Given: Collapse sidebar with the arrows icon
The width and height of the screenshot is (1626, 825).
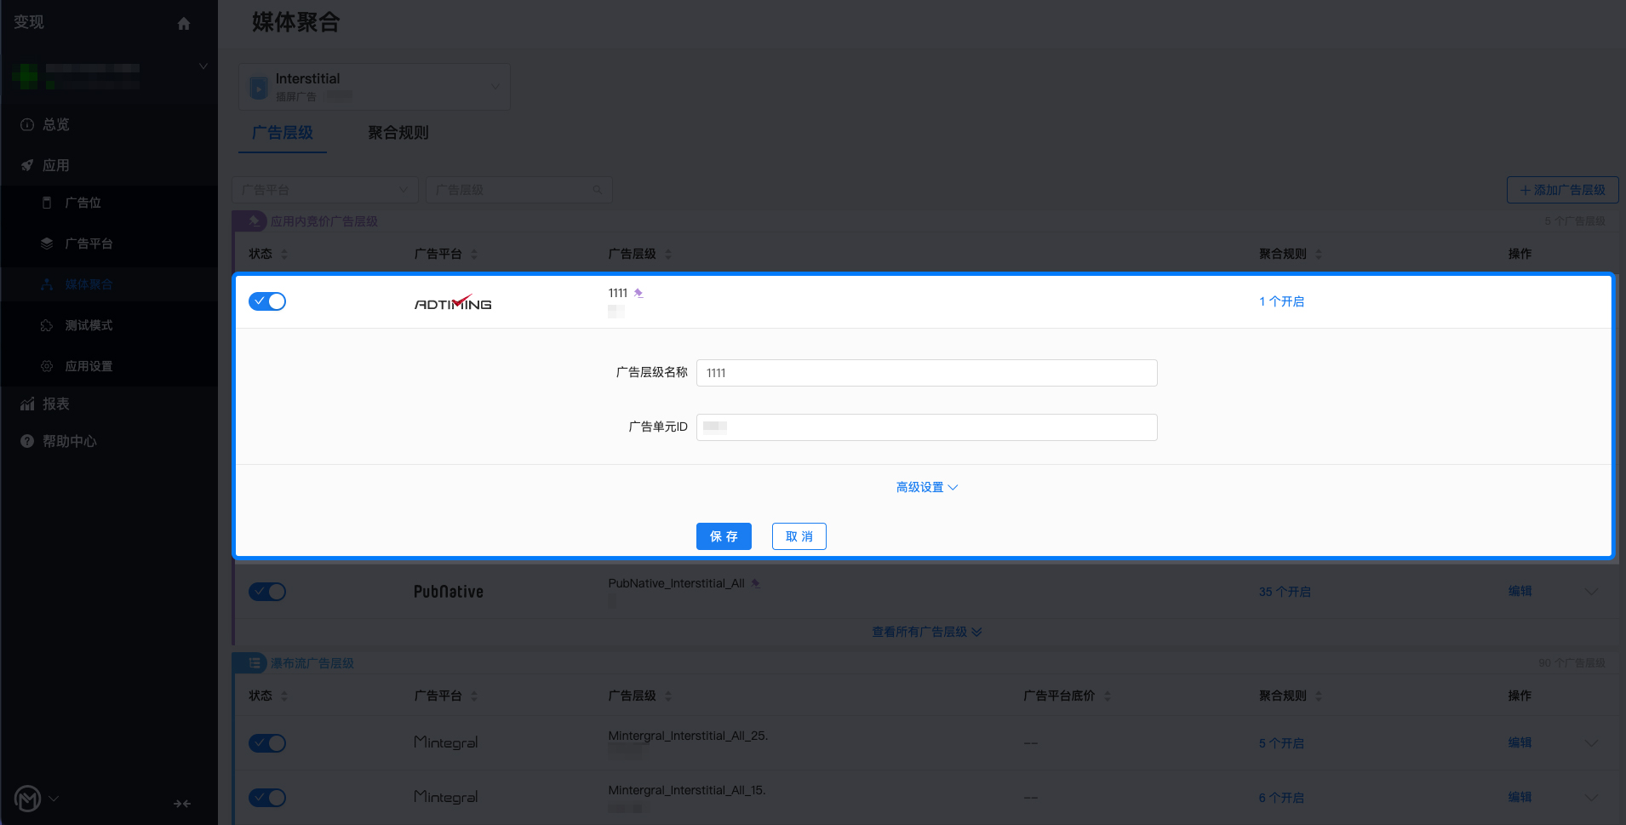Looking at the screenshot, I should point(182,804).
